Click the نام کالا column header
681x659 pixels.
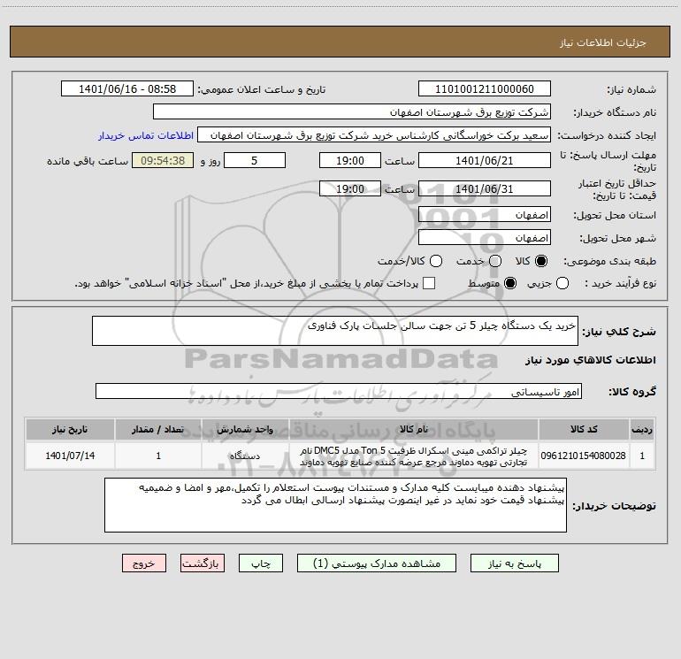pos(414,429)
